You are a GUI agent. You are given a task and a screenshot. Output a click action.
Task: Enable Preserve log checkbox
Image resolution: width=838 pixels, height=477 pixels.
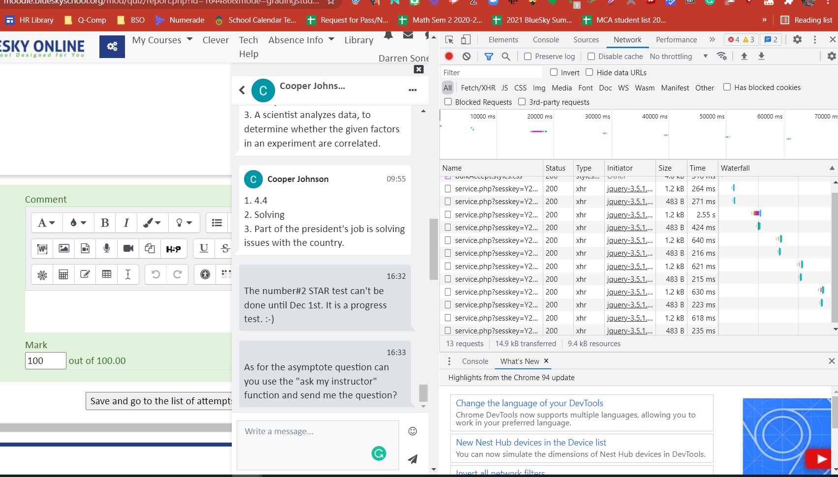click(528, 57)
